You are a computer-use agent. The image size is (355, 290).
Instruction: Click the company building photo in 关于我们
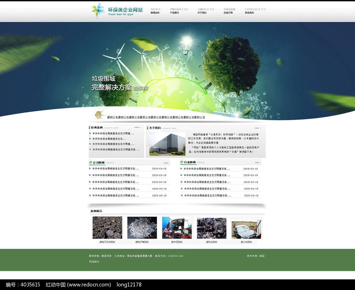click(x=167, y=144)
